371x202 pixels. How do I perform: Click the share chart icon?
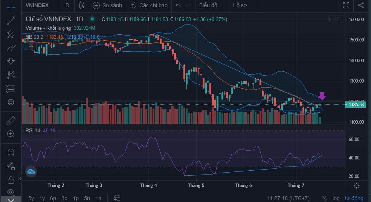pyautogui.click(x=361, y=5)
